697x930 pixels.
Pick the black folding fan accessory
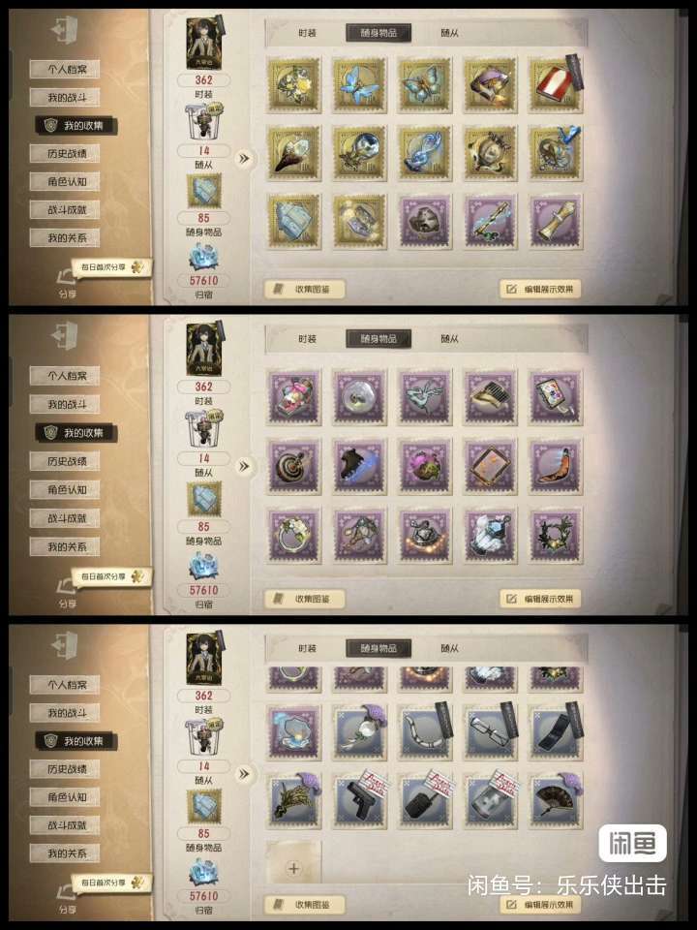click(556, 800)
